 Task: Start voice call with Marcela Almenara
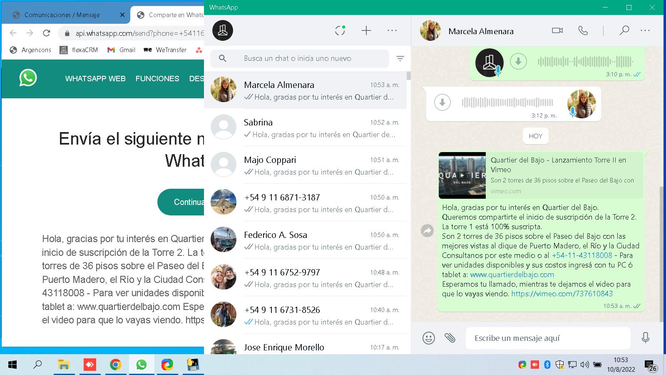click(x=583, y=30)
